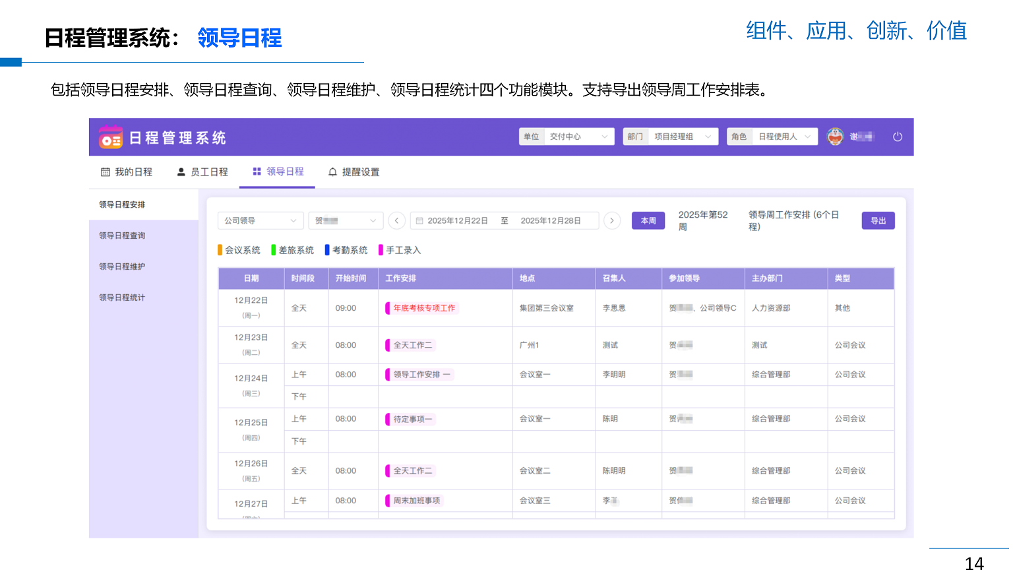Viewport: 1013px width, 570px height.
Task: Select 领导日程统计 in sidebar
Action: point(122,298)
